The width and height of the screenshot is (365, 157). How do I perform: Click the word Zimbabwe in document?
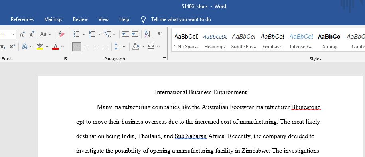(256, 151)
